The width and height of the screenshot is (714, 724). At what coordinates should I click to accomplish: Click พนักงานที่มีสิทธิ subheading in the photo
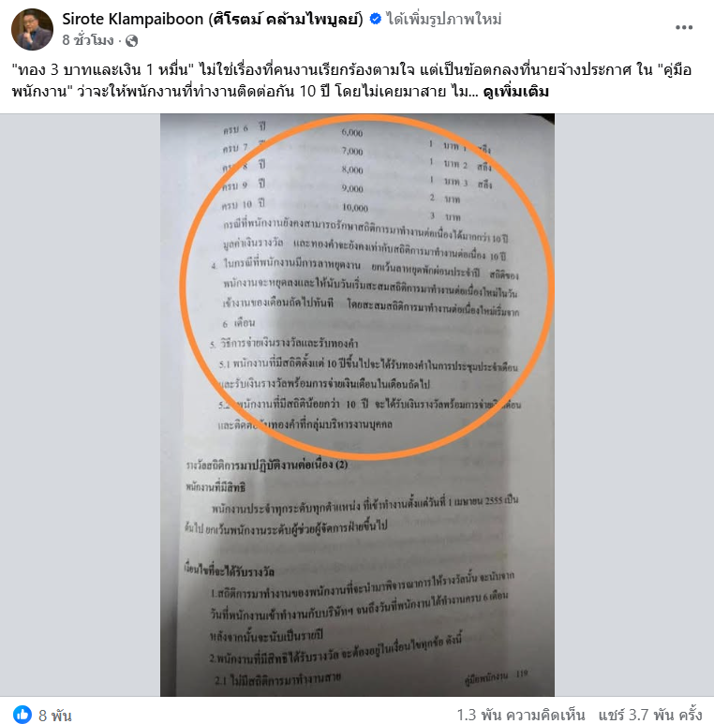[216, 487]
